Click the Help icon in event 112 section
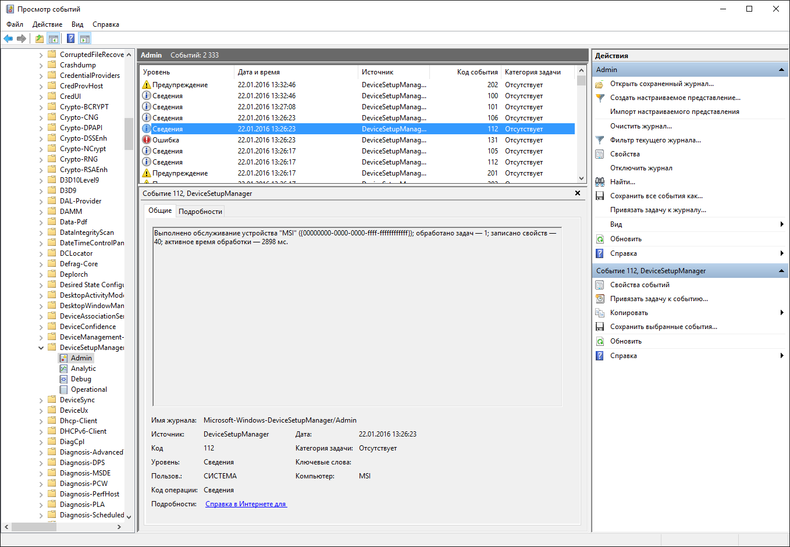The width and height of the screenshot is (790, 547). pyautogui.click(x=600, y=356)
